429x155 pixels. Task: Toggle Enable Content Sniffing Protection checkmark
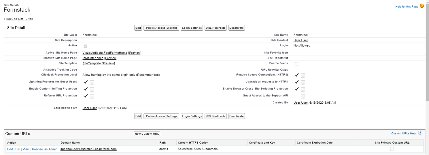click(86, 89)
